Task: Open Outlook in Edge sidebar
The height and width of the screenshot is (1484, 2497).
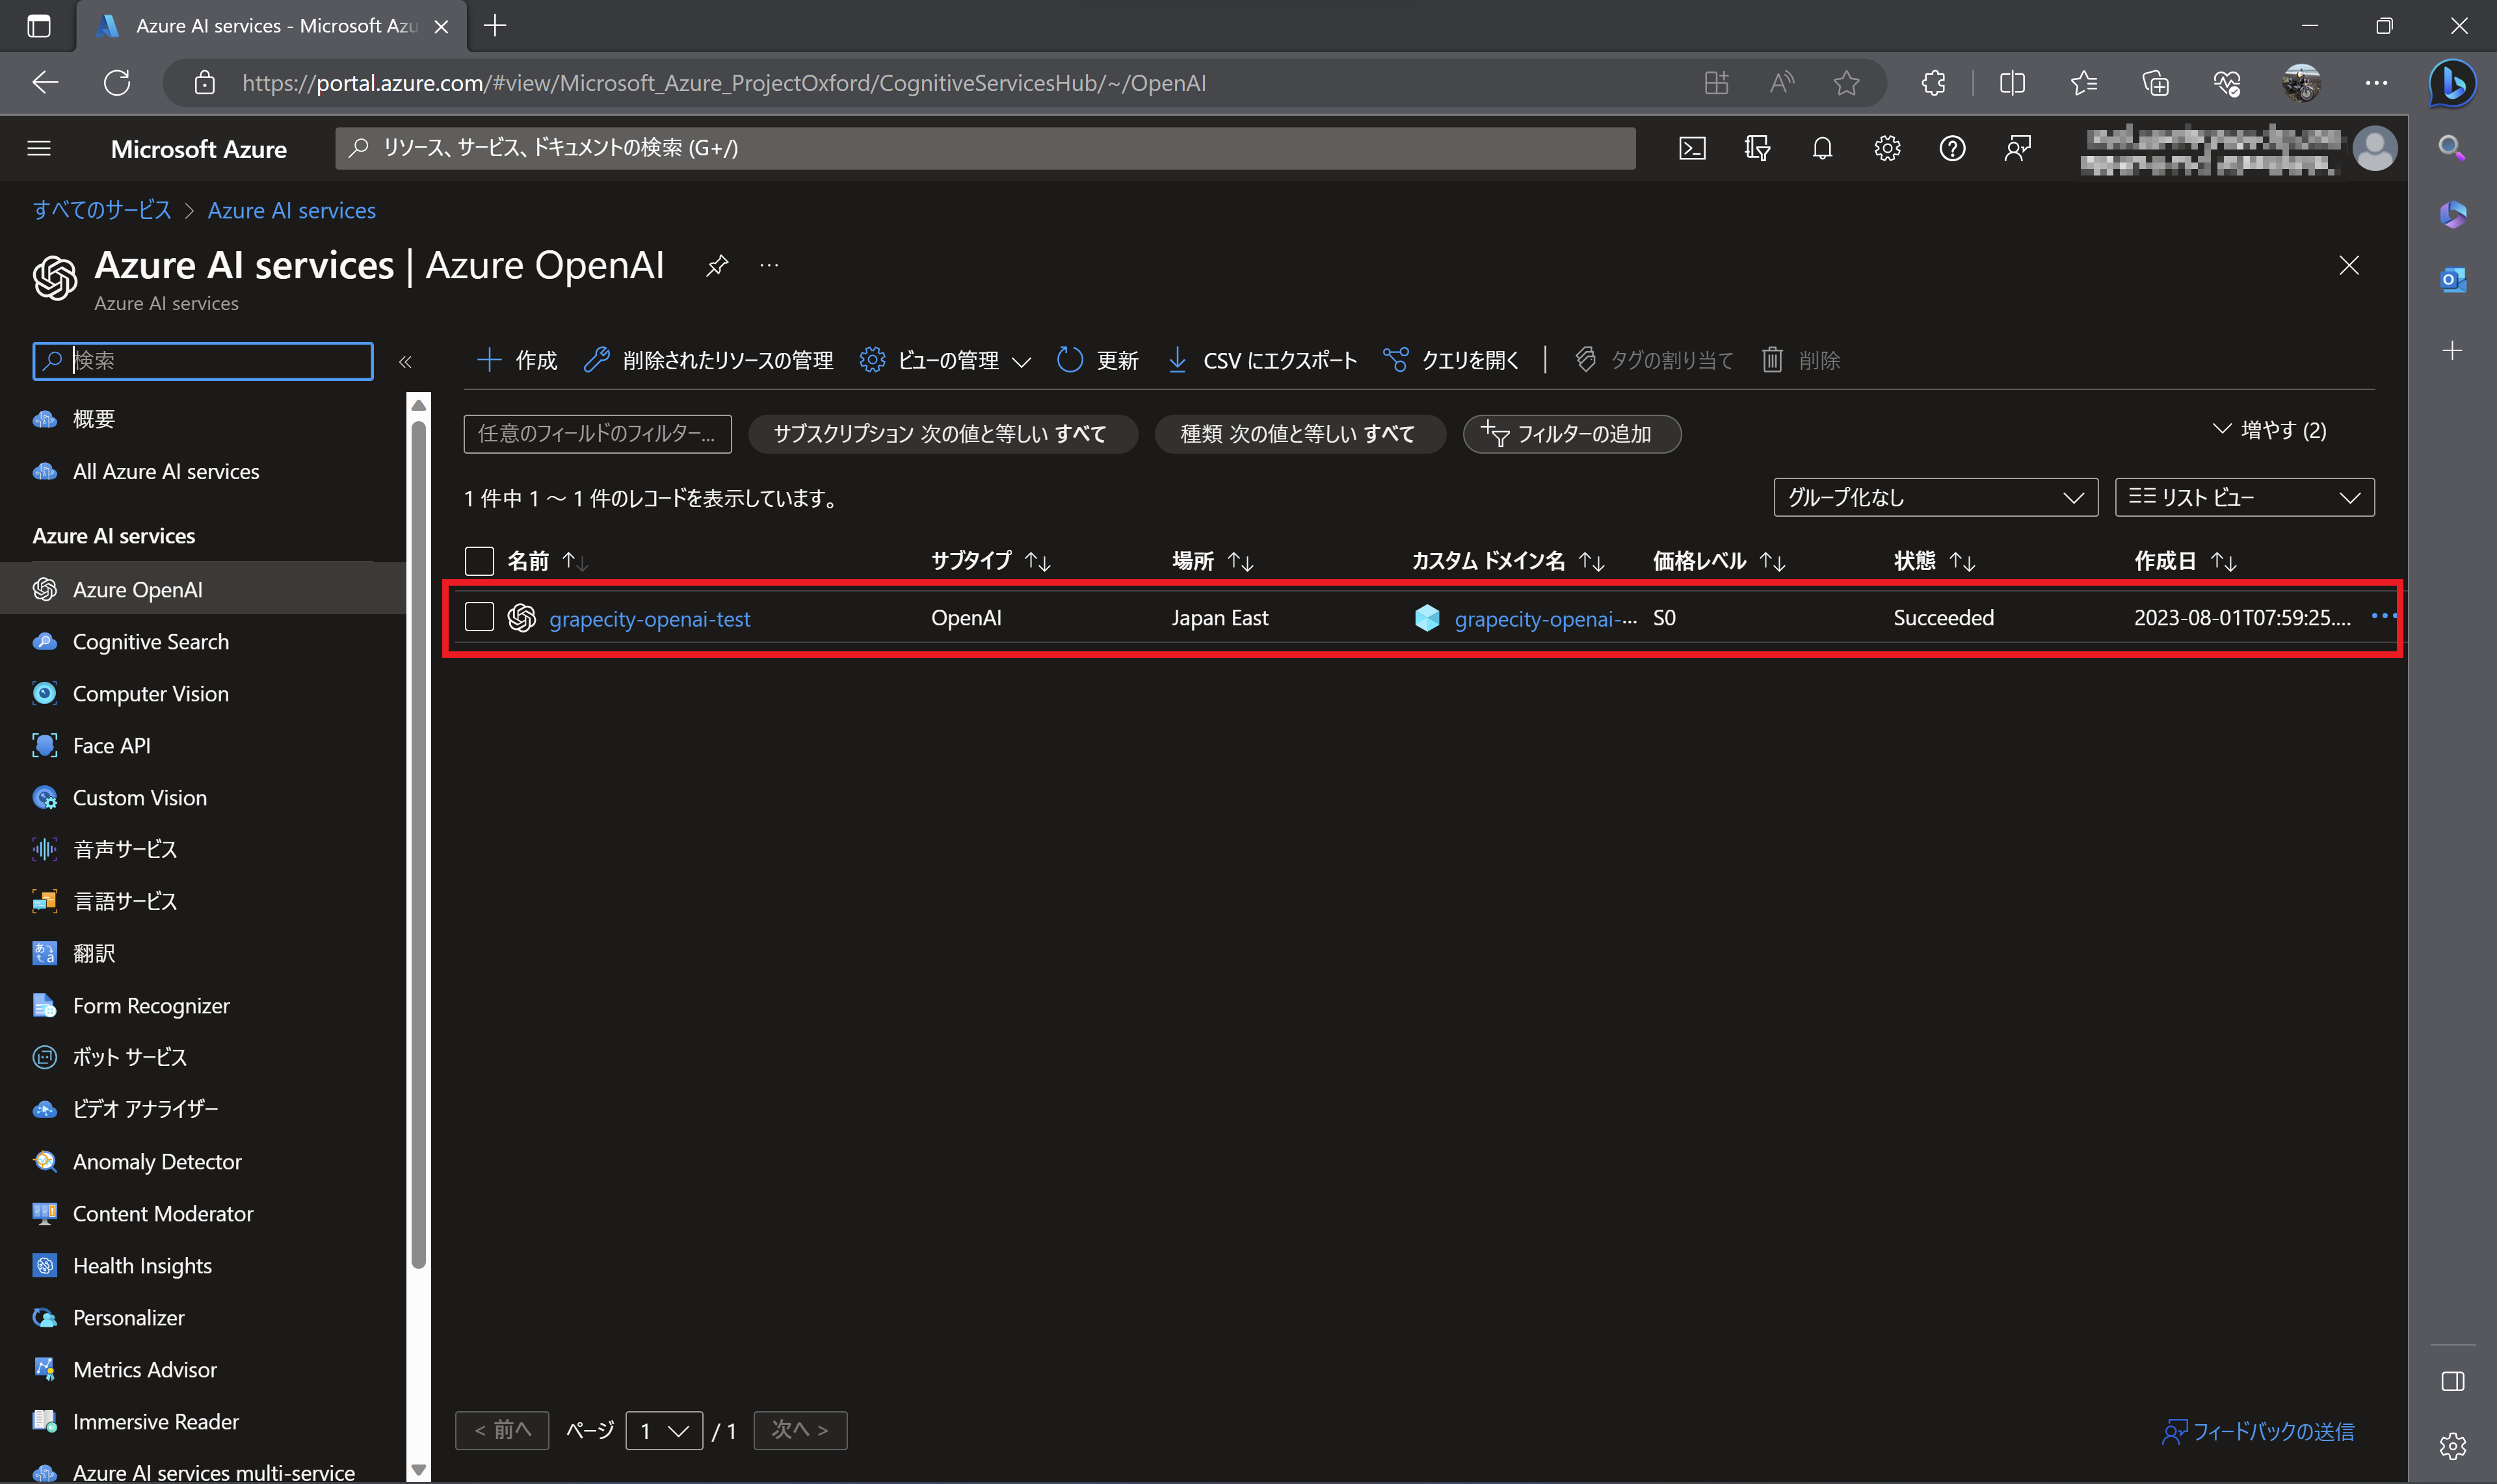Action: (2452, 281)
